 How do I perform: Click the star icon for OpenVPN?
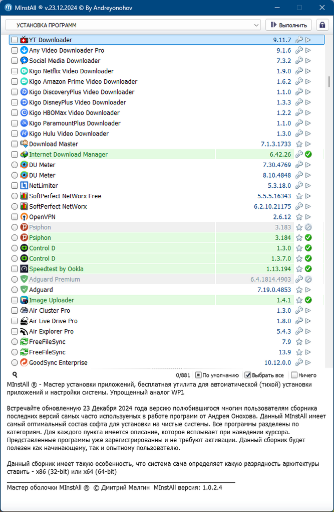[299, 217]
